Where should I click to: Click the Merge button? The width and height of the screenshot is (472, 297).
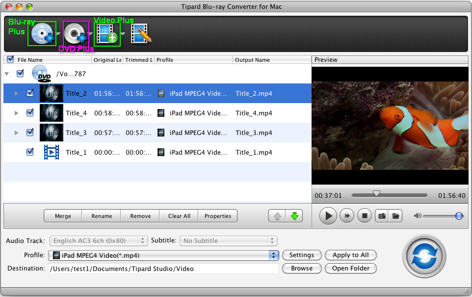tap(63, 216)
